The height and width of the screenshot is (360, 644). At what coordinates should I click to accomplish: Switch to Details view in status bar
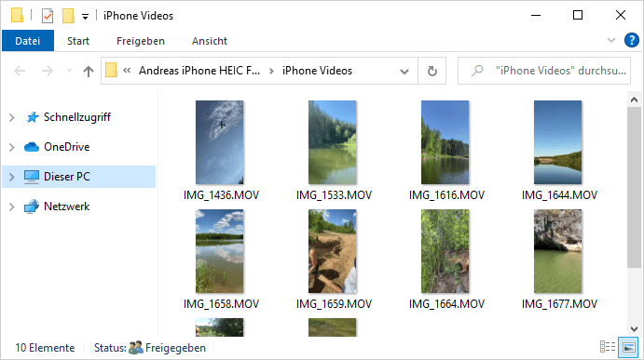coord(608,347)
